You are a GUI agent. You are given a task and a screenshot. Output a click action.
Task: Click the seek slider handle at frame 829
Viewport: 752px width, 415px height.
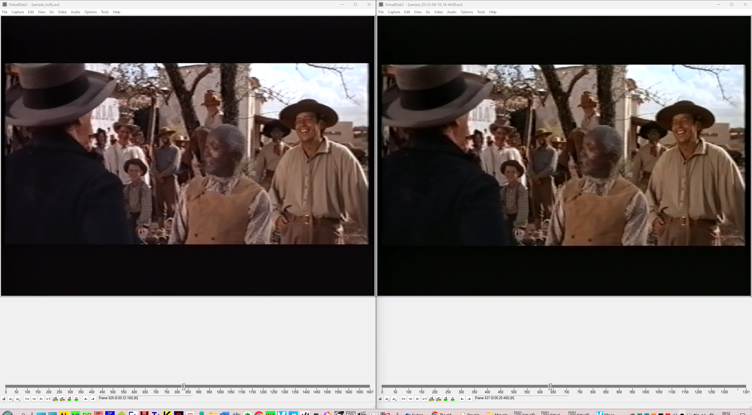tap(183, 386)
